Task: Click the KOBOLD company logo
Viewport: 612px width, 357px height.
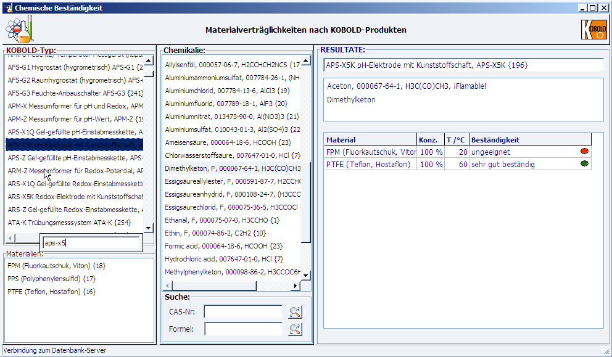Action: 594,30
